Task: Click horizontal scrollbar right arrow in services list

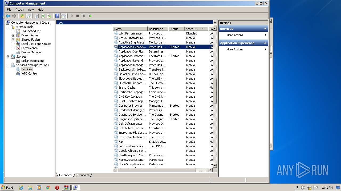Action: tap(210, 170)
